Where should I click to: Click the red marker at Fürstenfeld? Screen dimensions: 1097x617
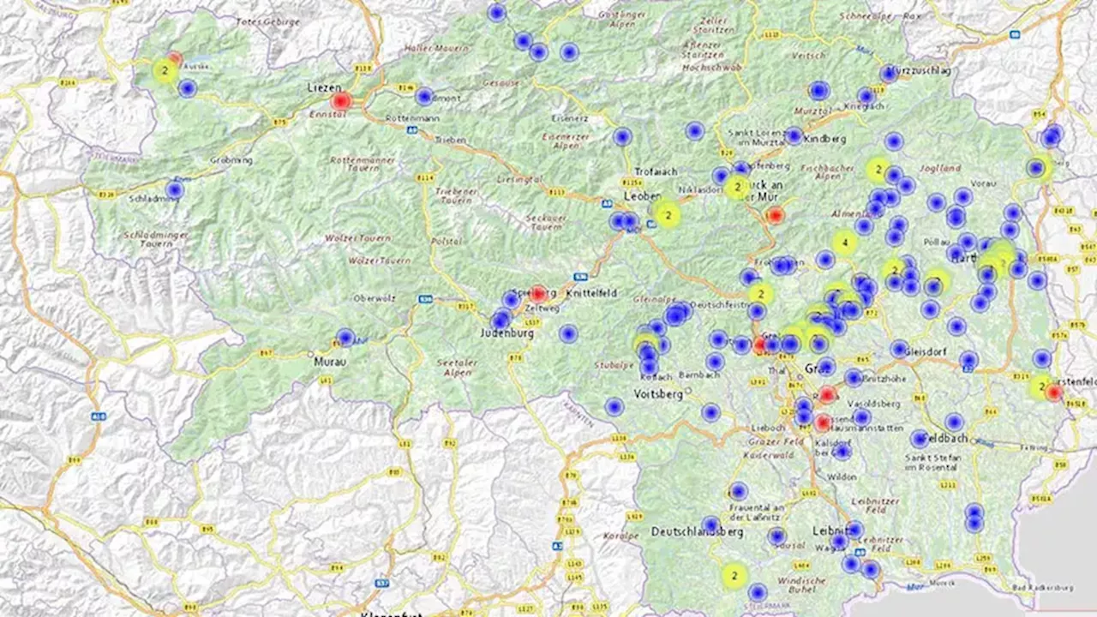point(1054,392)
